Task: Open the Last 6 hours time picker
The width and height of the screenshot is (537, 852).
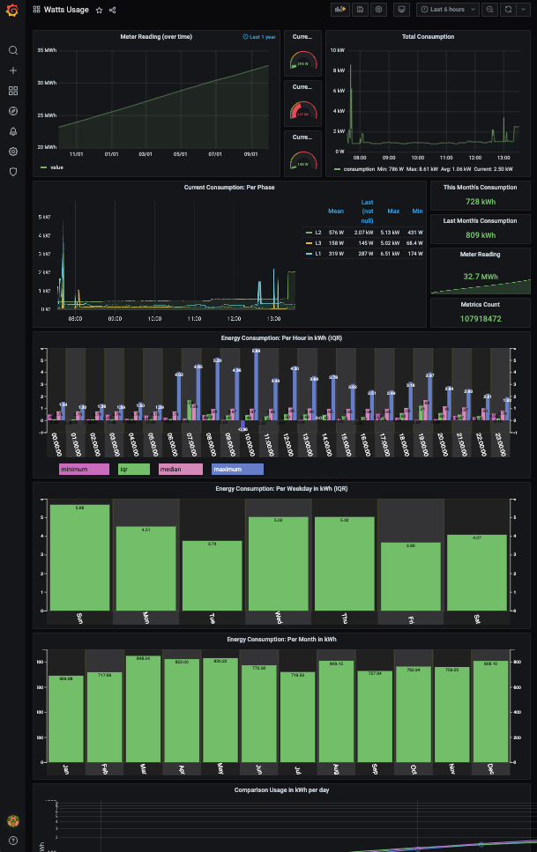Action: pyautogui.click(x=448, y=9)
